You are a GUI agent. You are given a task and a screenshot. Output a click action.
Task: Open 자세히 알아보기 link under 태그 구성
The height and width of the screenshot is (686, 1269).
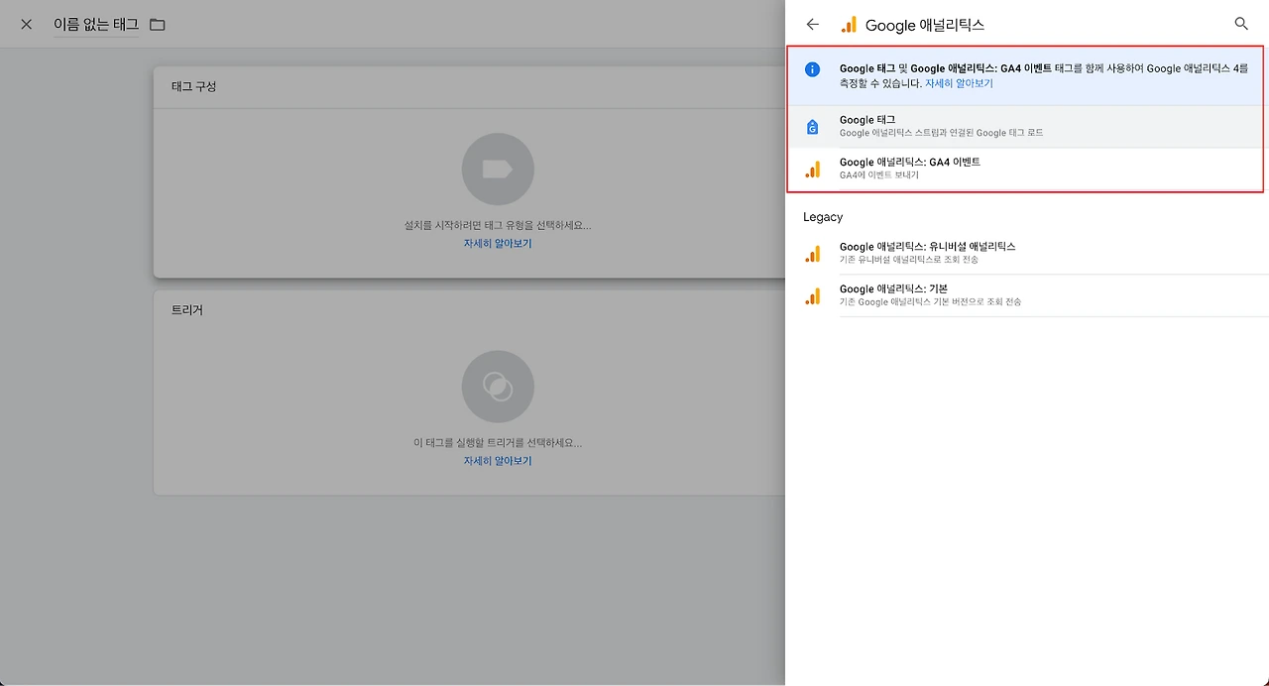498,243
